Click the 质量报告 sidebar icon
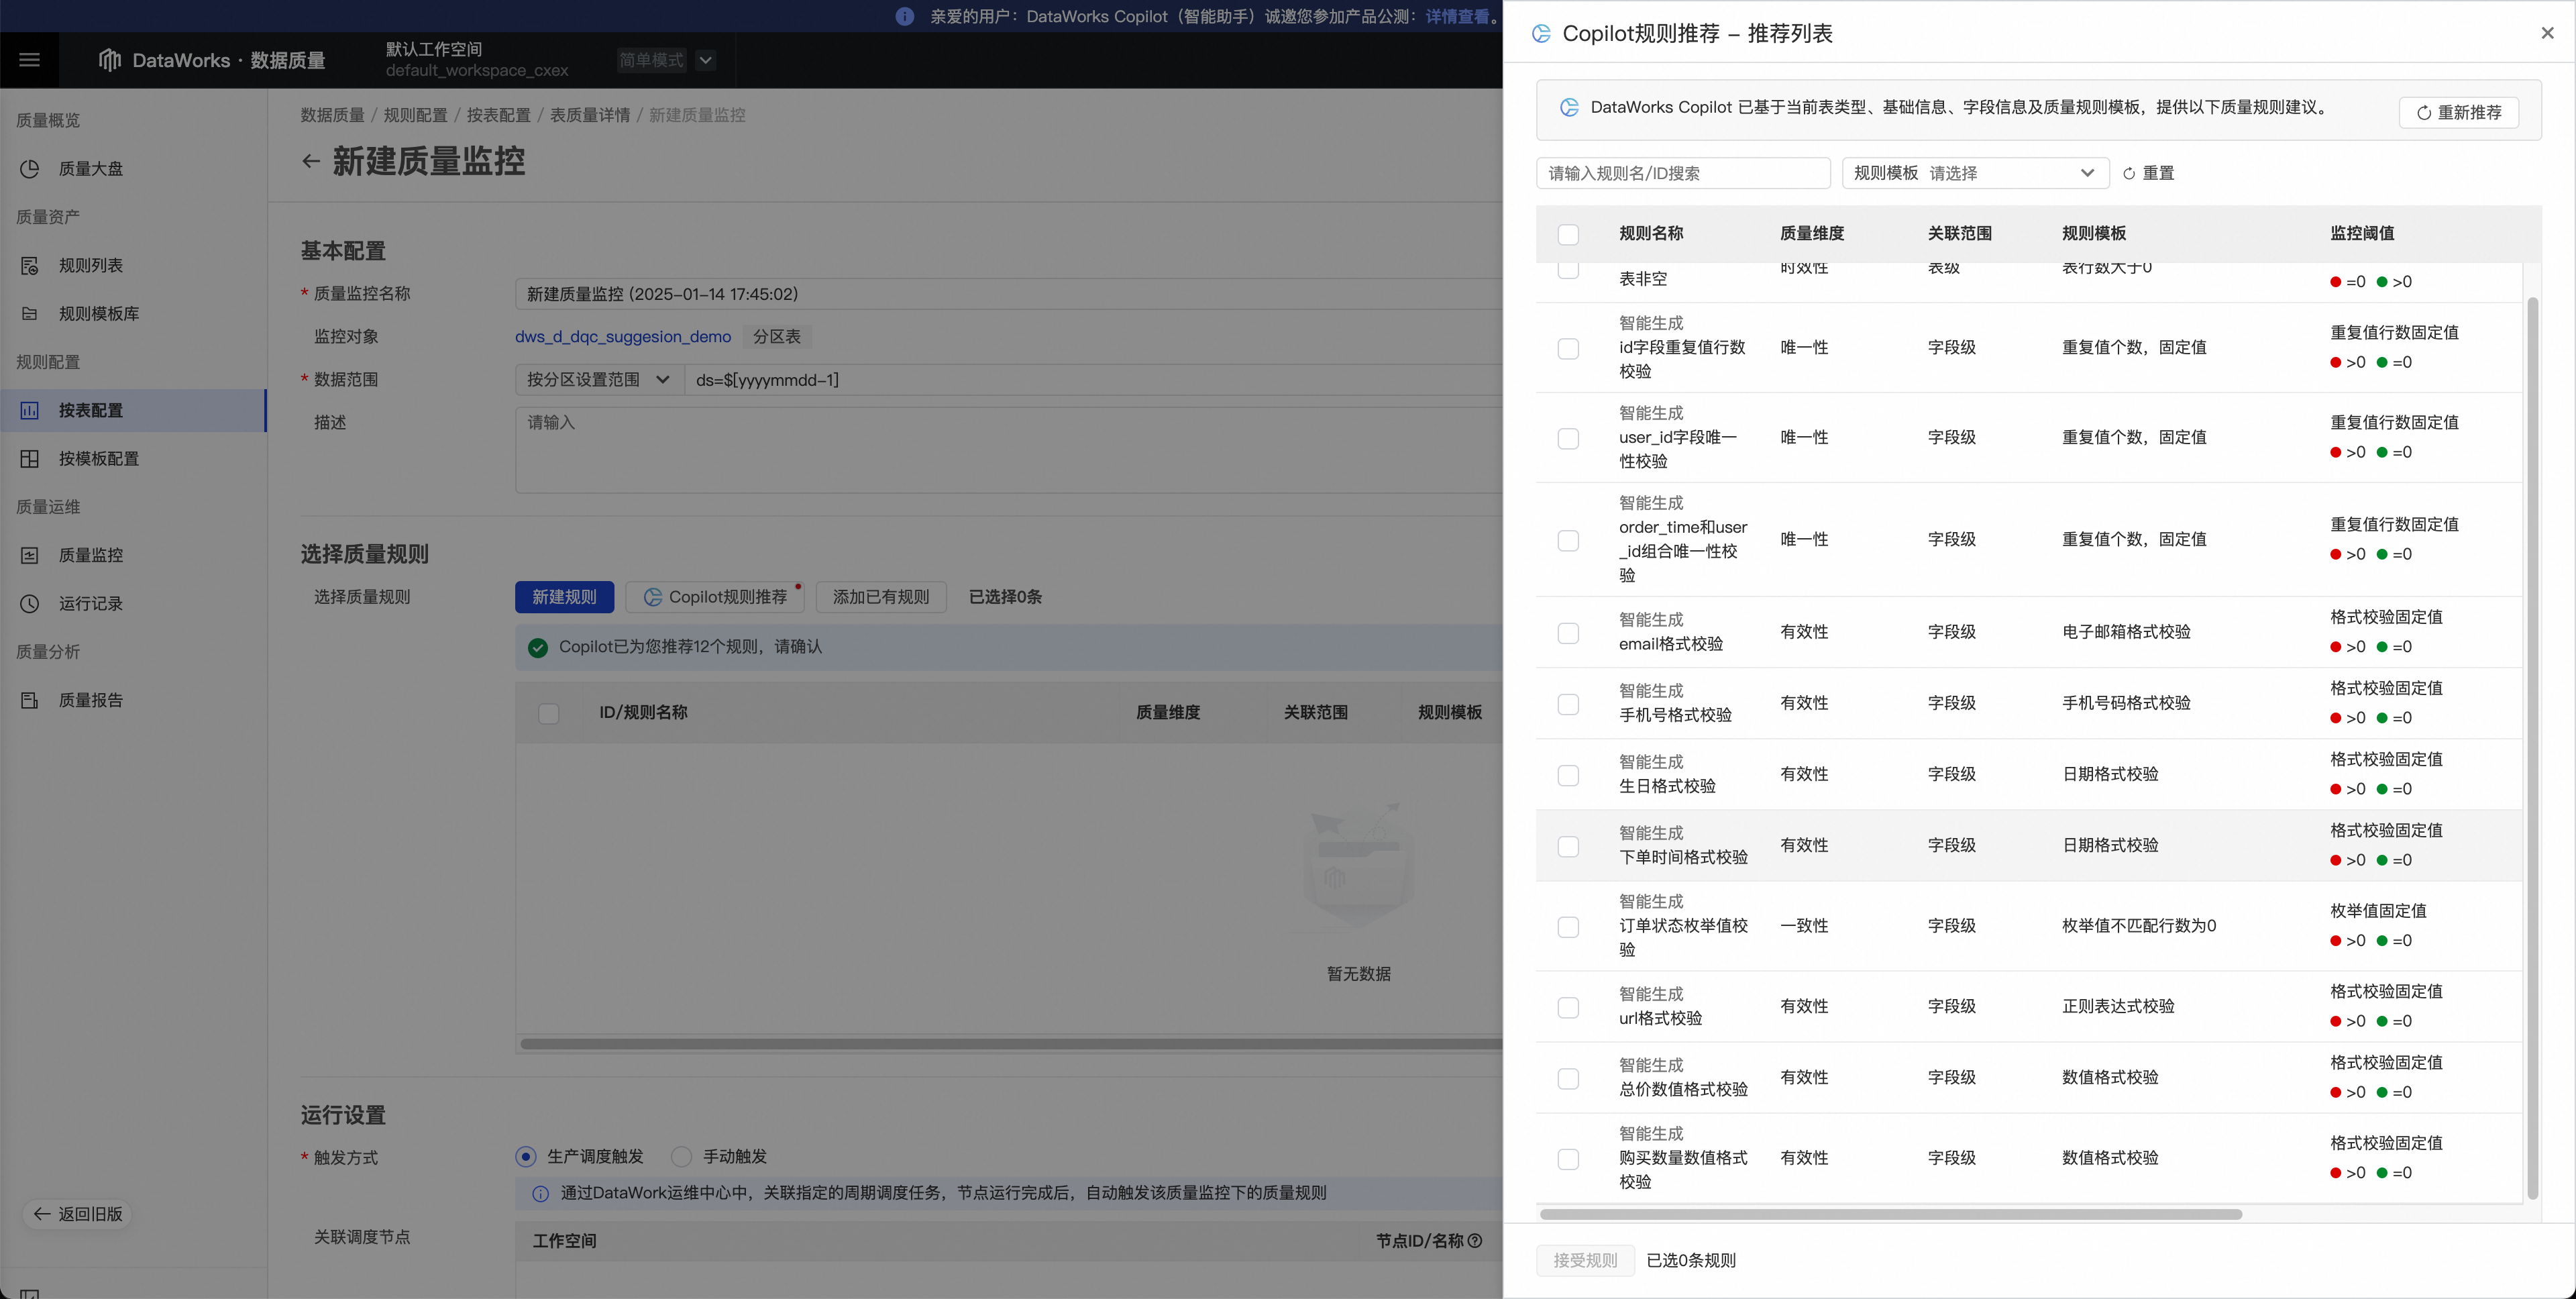Viewport: 2576px width, 1299px height. (30, 700)
